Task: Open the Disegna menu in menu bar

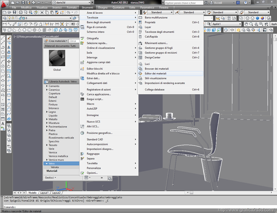Action: pos(103,7)
